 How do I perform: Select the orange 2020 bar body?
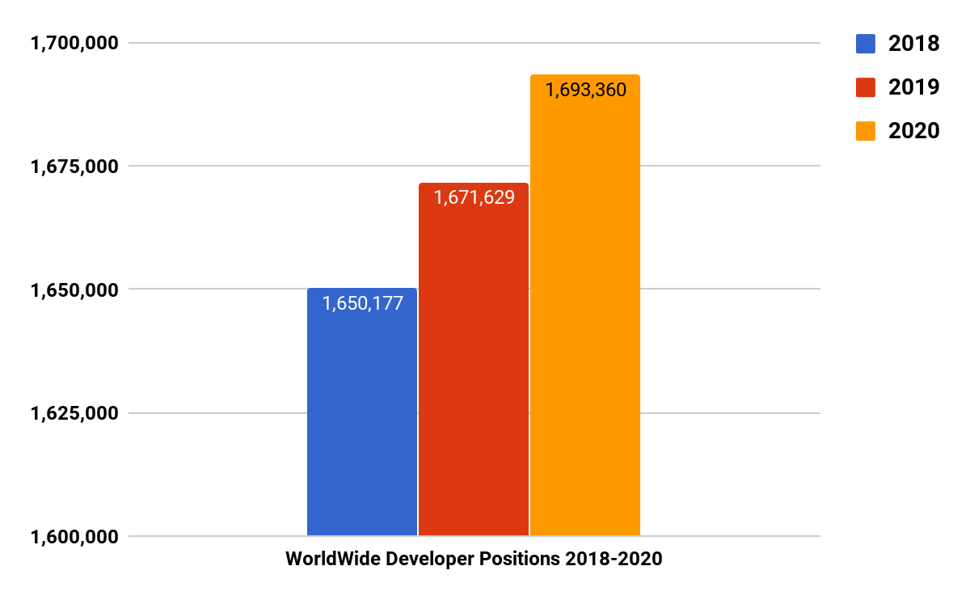point(585,323)
